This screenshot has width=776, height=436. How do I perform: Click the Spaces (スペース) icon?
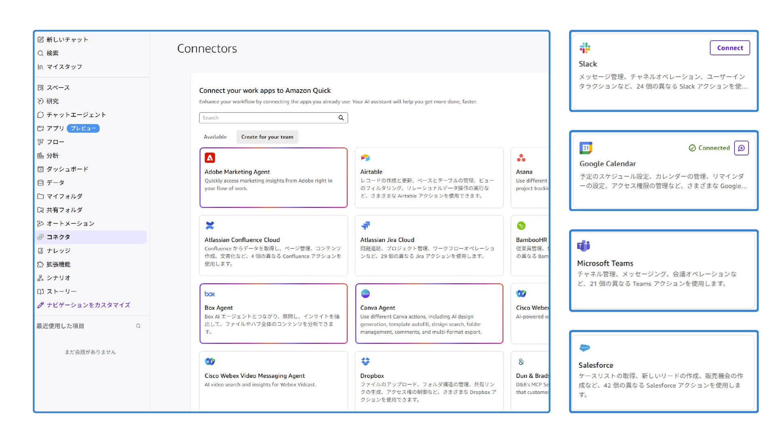pyautogui.click(x=40, y=88)
